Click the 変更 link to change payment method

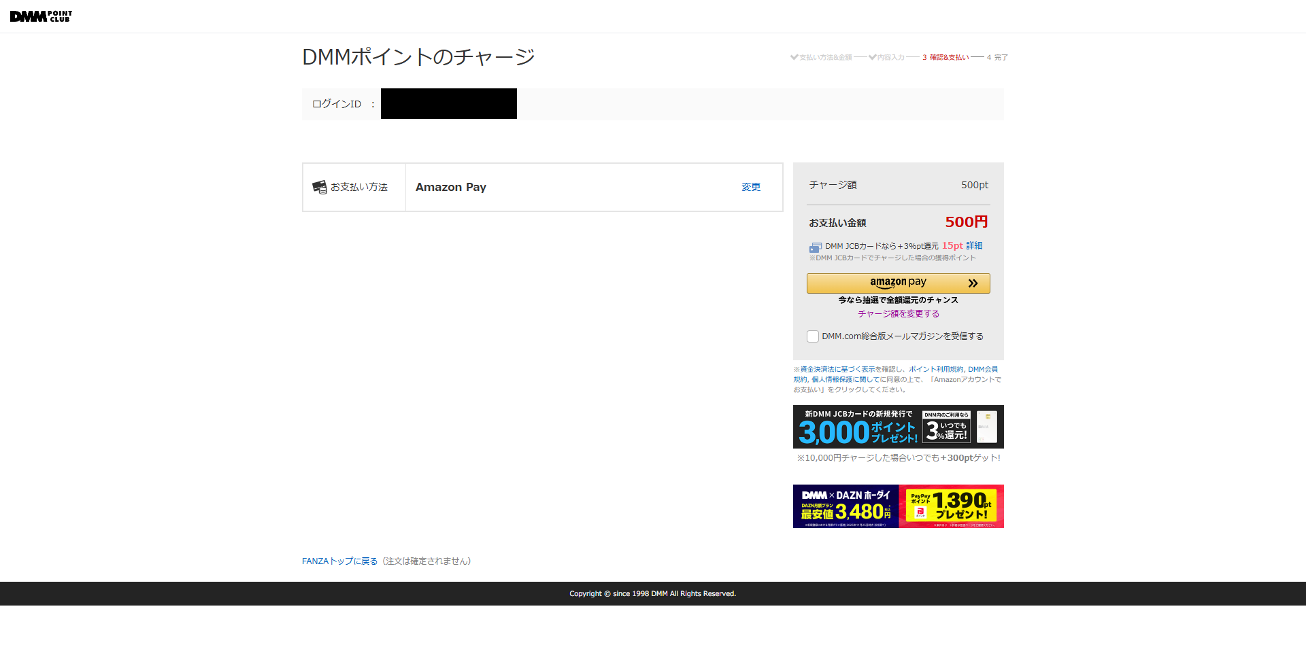click(x=751, y=187)
